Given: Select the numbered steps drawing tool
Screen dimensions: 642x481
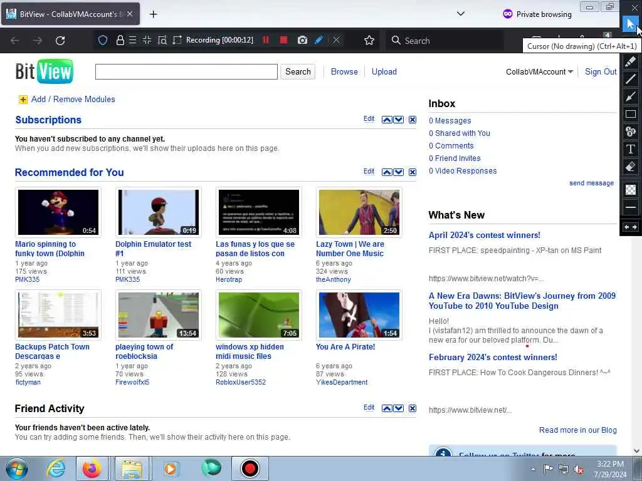Looking at the screenshot, I should pyautogui.click(x=631, y=132).
